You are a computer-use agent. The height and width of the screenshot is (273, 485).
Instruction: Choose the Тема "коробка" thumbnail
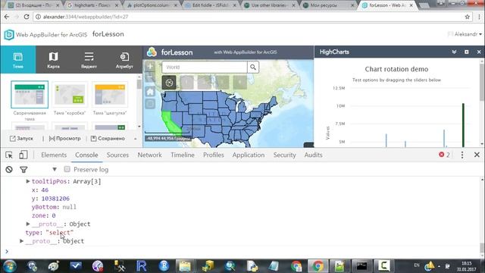(70, 94)
